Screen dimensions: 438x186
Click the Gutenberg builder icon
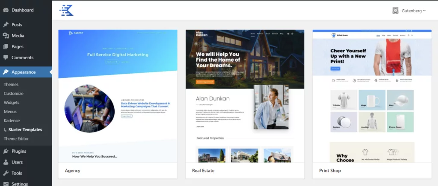point(395,11)
